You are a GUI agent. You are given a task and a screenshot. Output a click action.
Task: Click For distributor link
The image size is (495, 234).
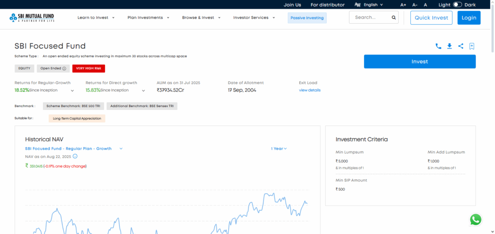pyautogui.click(x=327, y=5)
